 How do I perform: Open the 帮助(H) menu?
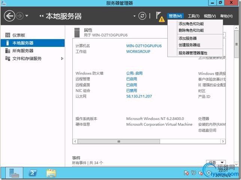point(226,16)
